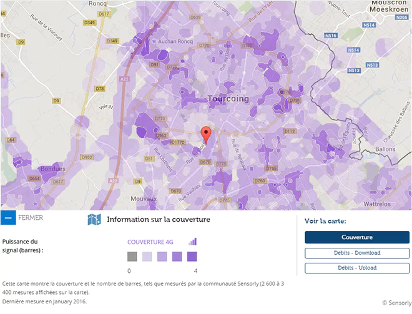Click the Voir la carte heading
The width and height of the screenshot is (412, 314).
(325, 221)
